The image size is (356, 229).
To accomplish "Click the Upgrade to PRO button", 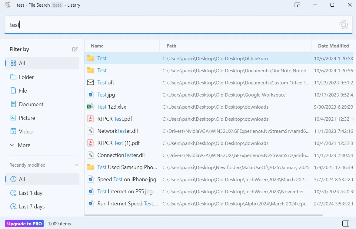I will (24, 224).
